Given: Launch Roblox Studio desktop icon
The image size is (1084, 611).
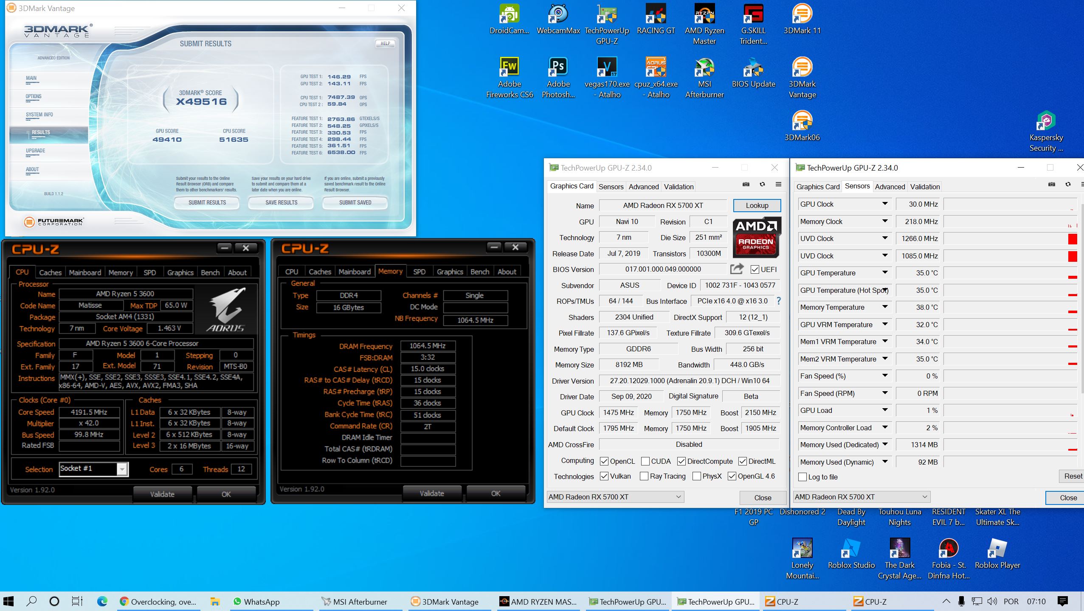Looking at the screenshot, I should pyautogui.click(x=851, y=554).
